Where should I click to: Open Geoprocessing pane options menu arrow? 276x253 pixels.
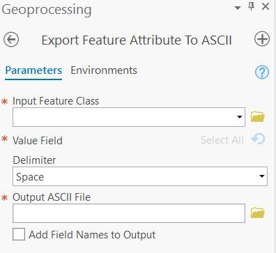point(238,8)
